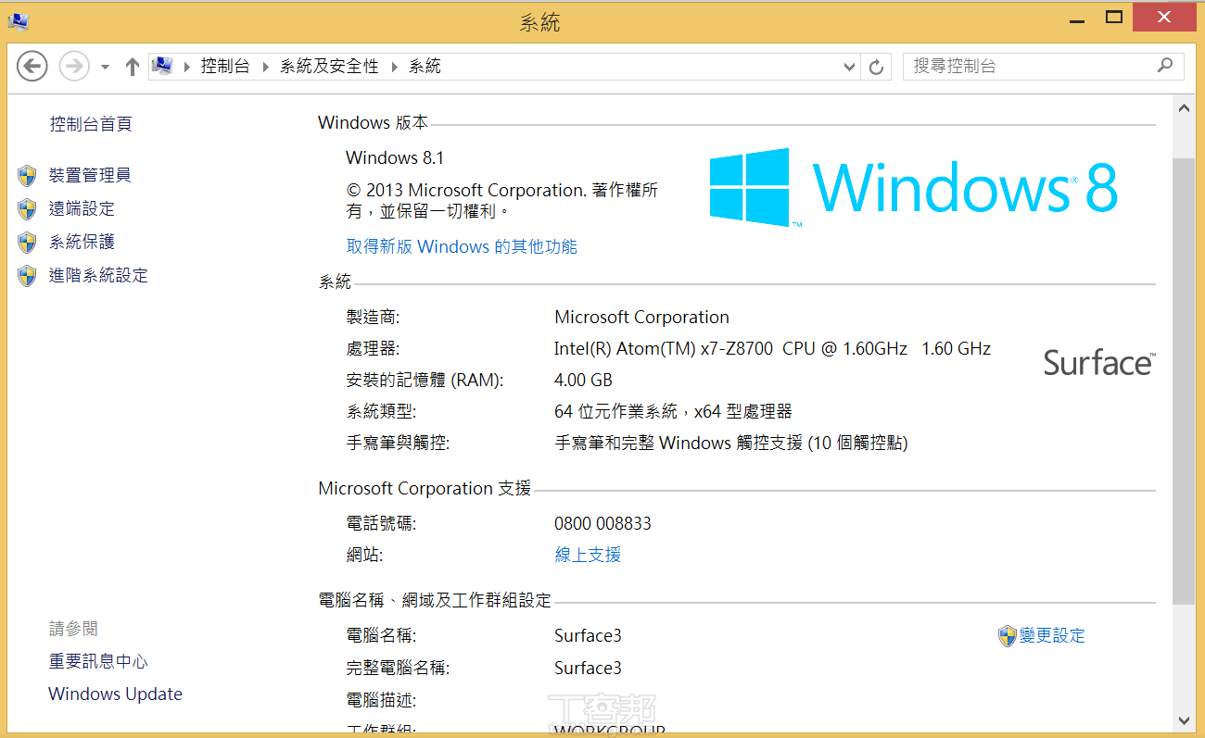The image size is (1205, 738).
Task: Open Windows Update link
Action: point(115,694)
